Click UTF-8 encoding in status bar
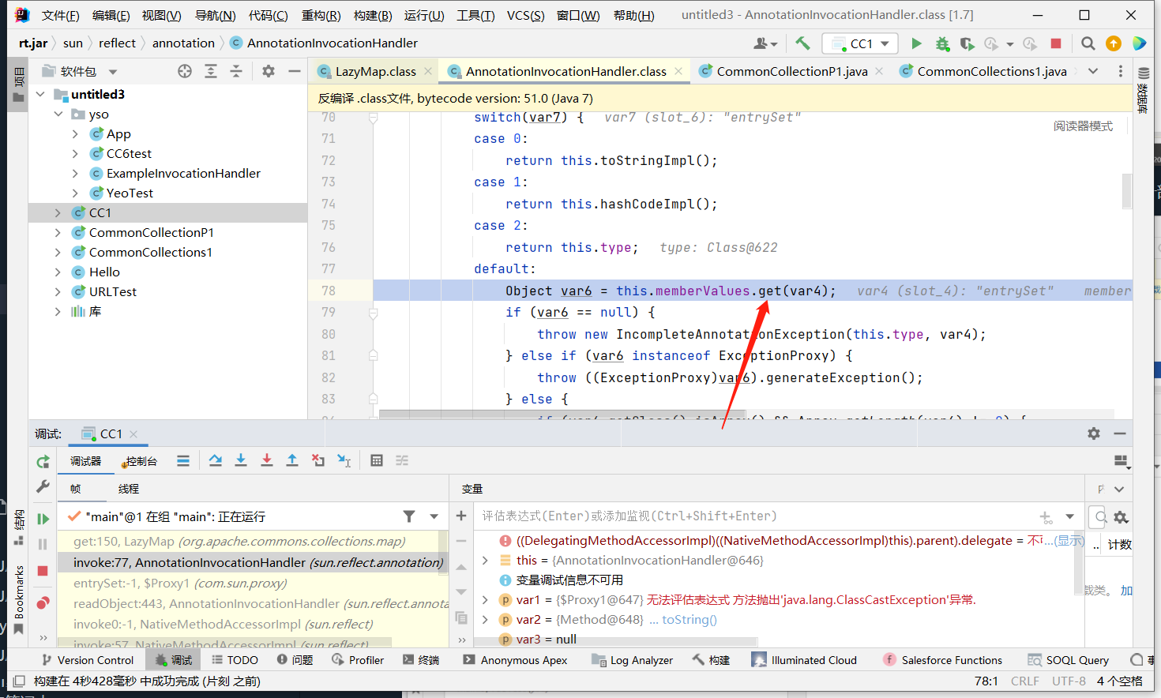This screenshot has width=1161, height=698. point(1069,681)
